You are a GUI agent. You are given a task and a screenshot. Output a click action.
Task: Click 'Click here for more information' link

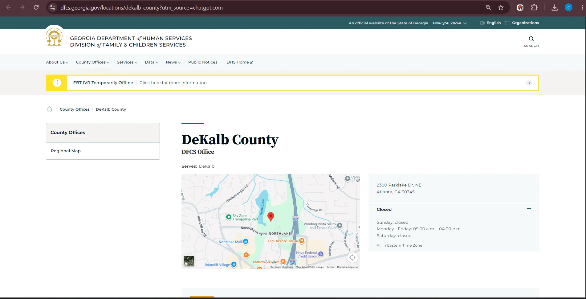pos(173,83)
